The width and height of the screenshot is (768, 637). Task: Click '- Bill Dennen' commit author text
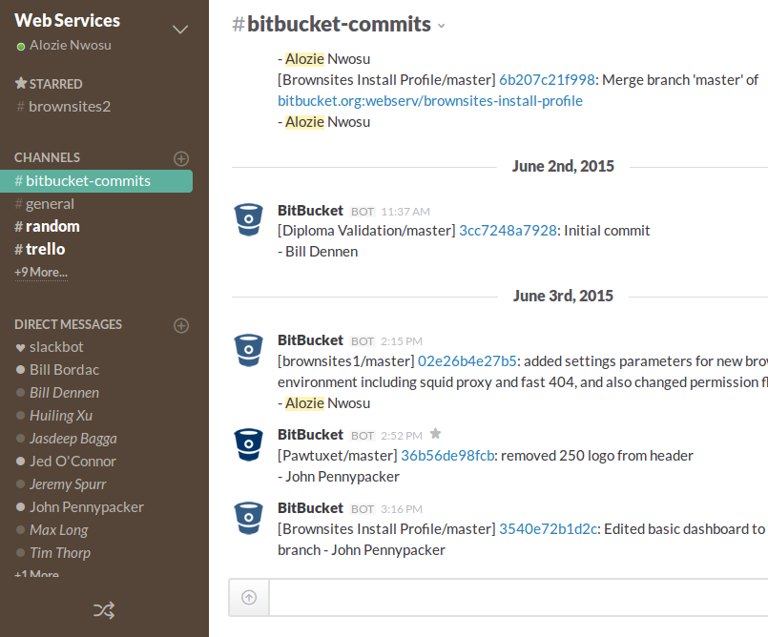pyautogui.click(x=318, y=252)
